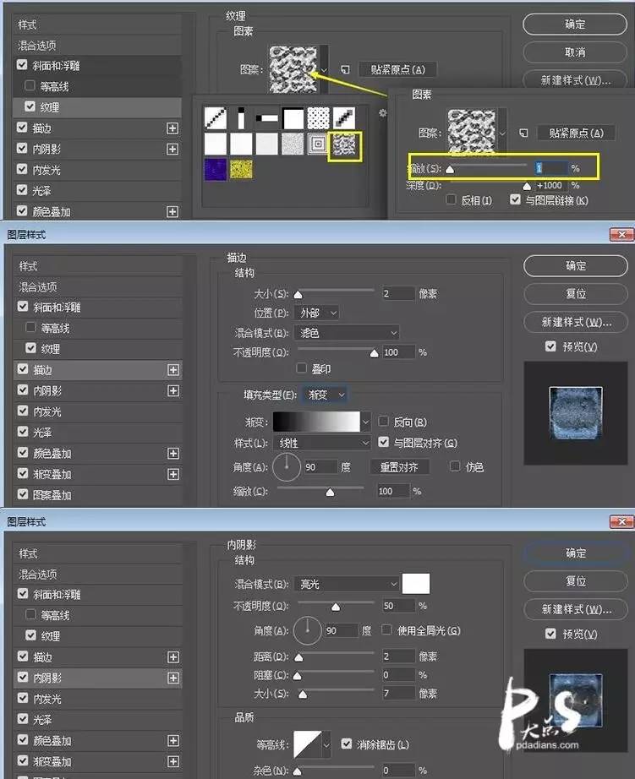Click the white Inner Shadow color swatch
Screen dimensions: 635x779
point(416,584)
